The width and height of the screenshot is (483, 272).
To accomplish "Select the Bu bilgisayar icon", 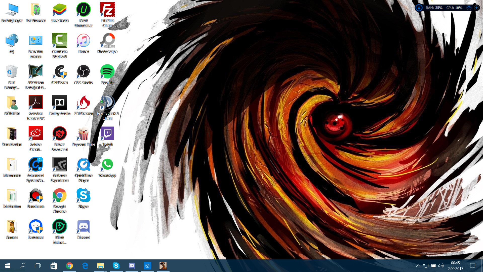I will (x=12, y=13).
